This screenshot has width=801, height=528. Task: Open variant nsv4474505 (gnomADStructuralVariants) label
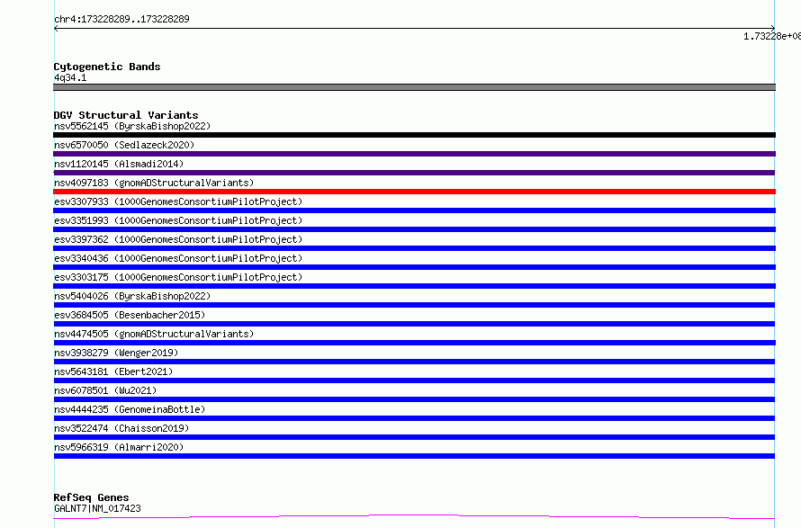pyautogui.click(x=154, y=334)
